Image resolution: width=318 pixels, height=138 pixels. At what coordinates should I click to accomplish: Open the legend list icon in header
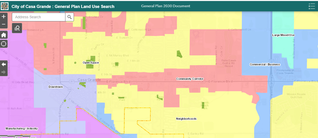(312, 6)
